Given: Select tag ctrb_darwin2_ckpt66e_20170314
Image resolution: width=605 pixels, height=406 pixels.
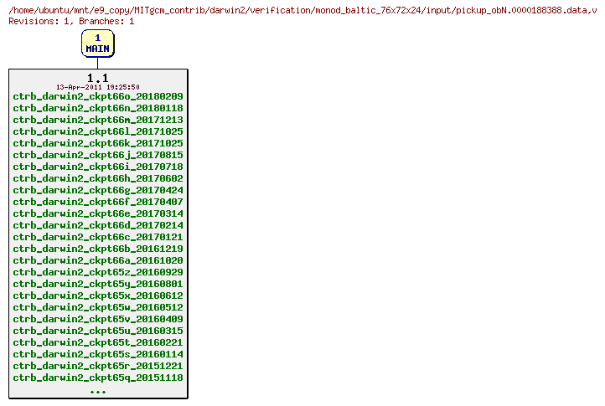Looking at the screenshot, I should click(x=98, y=213).
